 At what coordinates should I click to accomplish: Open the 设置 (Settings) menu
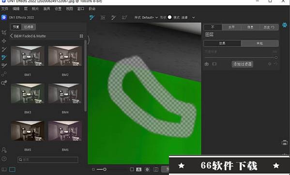pos(58,9)
